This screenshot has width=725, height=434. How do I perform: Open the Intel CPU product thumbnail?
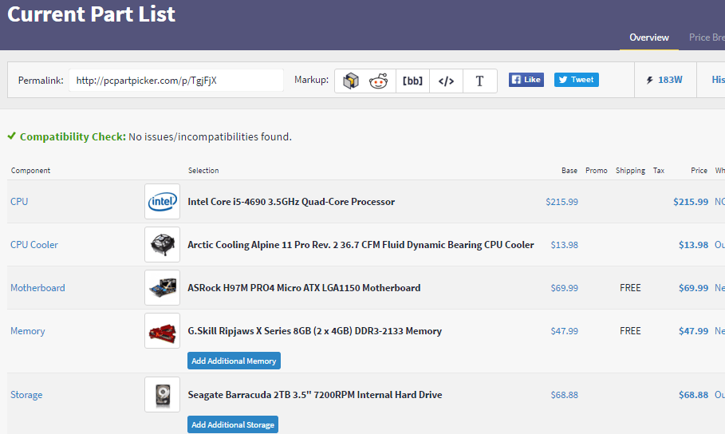coord(162,201)
